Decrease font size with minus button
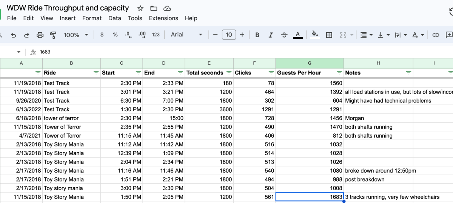This screenshot has height=203, width=453. [215, 35]
